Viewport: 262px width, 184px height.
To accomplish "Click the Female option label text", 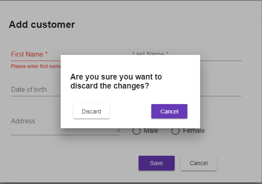I will (x=194, y=131).
